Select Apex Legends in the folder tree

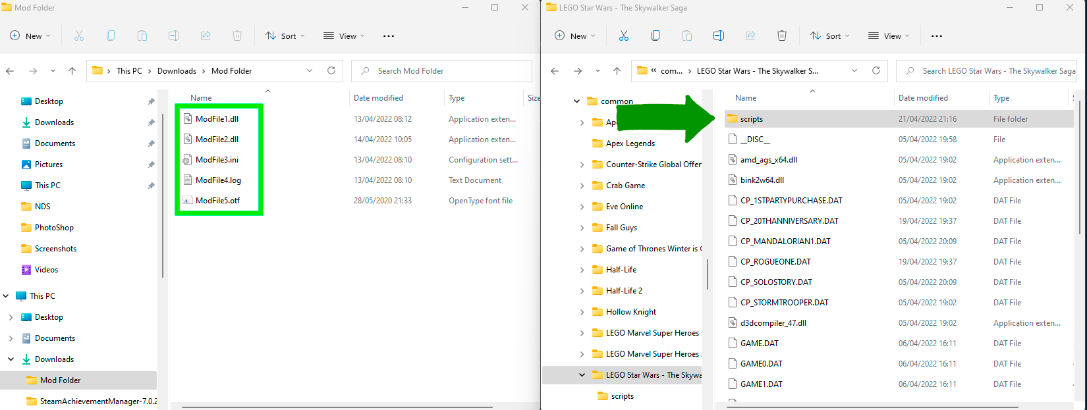coord(630,143)
